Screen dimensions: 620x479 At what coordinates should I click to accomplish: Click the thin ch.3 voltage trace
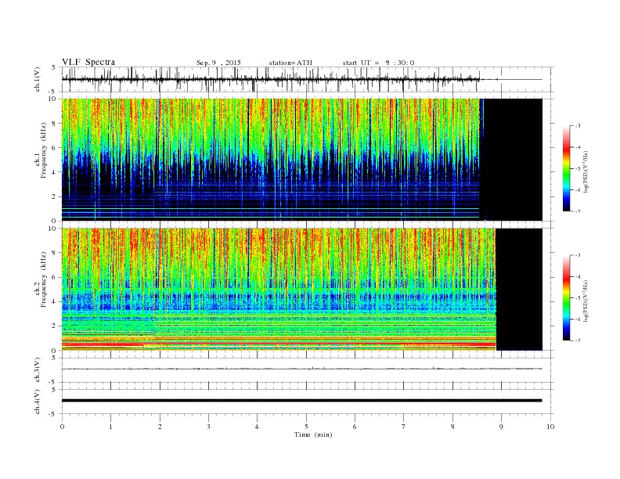point(302,369)
